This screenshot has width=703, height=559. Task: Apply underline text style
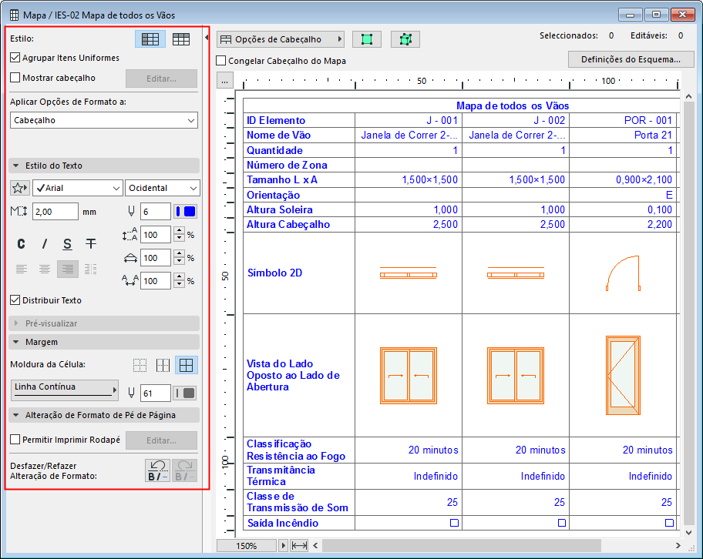point(68,244)
